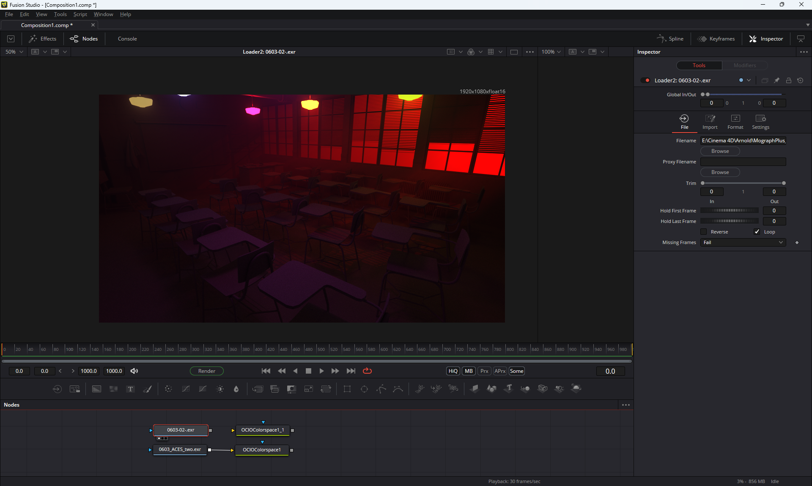The height and width of the screenshot is (486, 812).
Task: Add a Rectangle mask tool
Action: point(347,389)
